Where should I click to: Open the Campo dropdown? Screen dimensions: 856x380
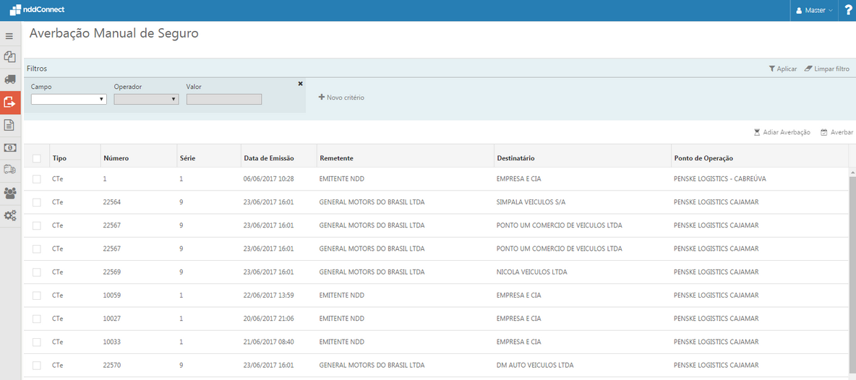[69, 99]
